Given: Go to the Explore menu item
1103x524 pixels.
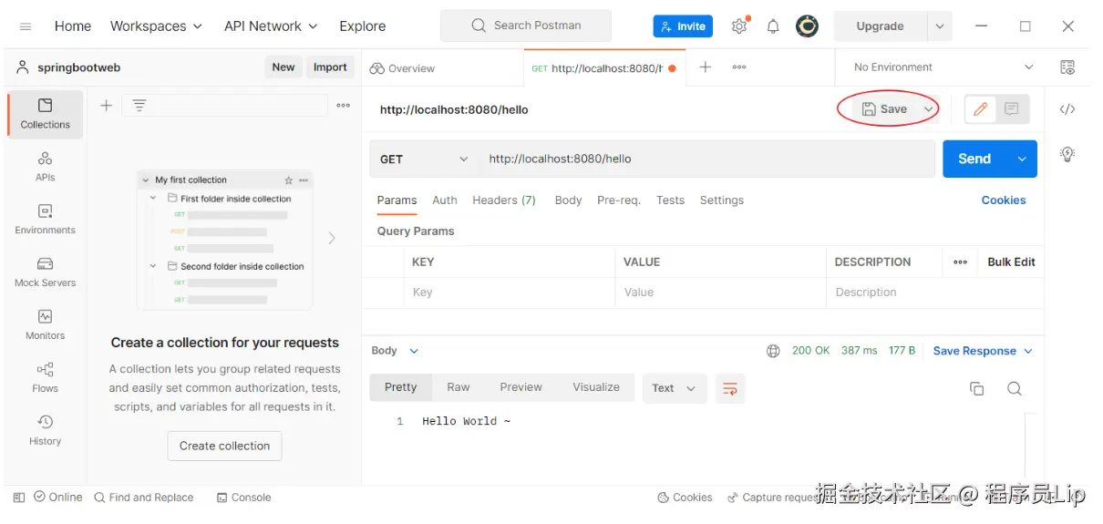Looking at the screenshot, I should (362, 26).
